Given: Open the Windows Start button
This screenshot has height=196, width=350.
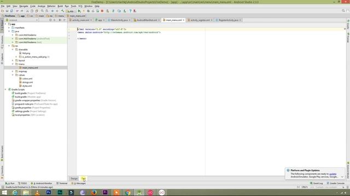Looking at the screenshot, I should point(4,192).
